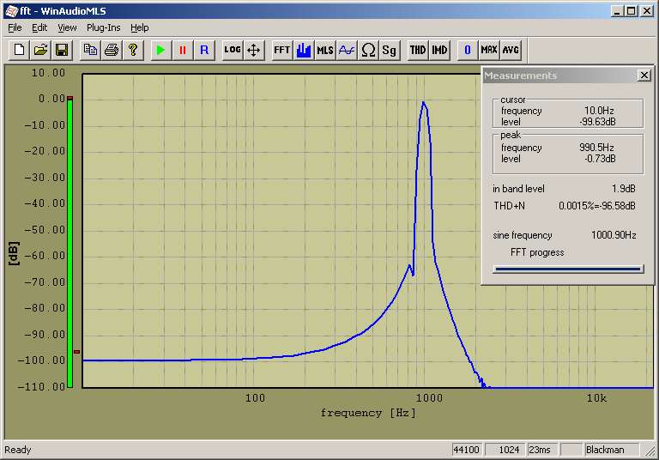Toggle the THD measurement button
Image resolution: width=659 pixels, height=460 pixels.
coord(418,50)
